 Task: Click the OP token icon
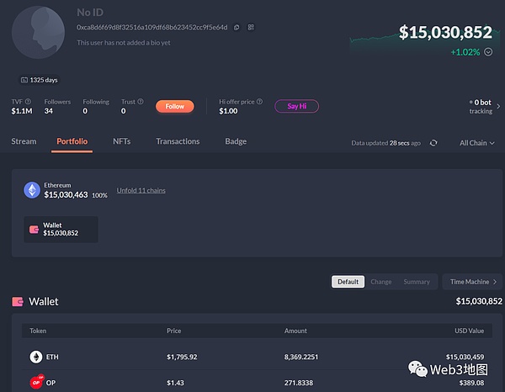pos(36,382)
